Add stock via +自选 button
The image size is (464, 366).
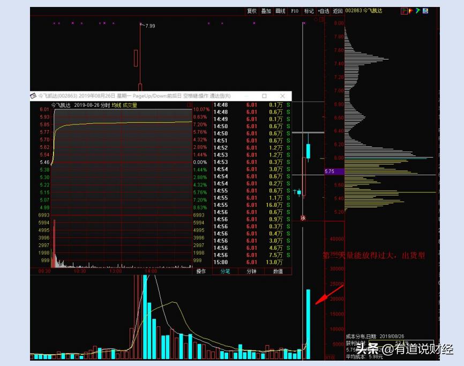click(x=324, y=11)
